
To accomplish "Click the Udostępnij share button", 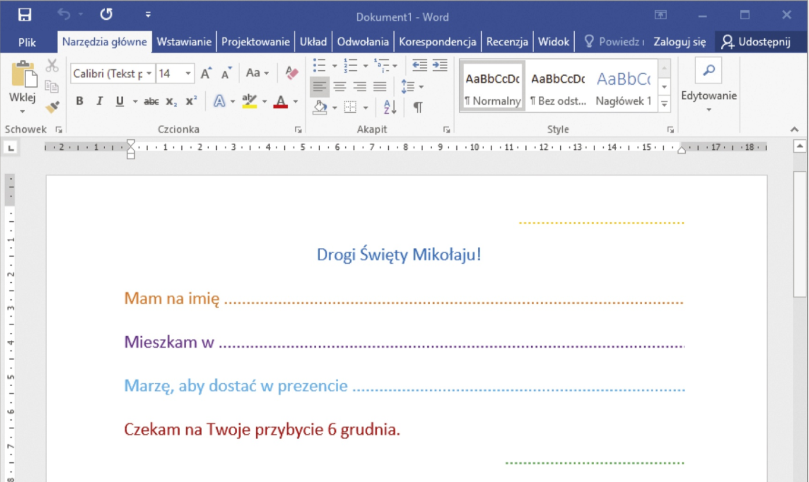I will tap(756, 42).
